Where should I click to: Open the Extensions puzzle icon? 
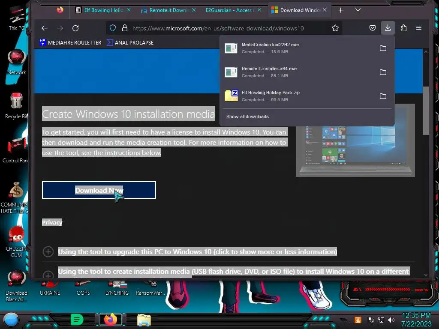(x=403, y=28)
